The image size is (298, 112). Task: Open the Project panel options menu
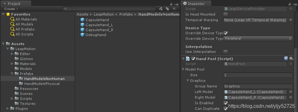point(177,4)
